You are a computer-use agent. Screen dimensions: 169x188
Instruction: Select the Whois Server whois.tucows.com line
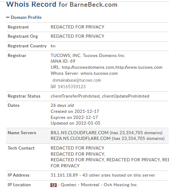84,73
